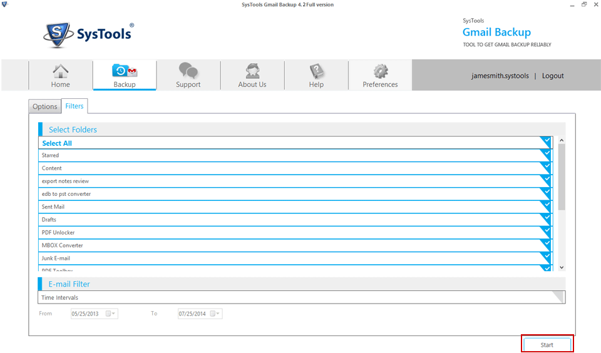
Task: Go to the Preferences menu label
Action: point(380,84)
